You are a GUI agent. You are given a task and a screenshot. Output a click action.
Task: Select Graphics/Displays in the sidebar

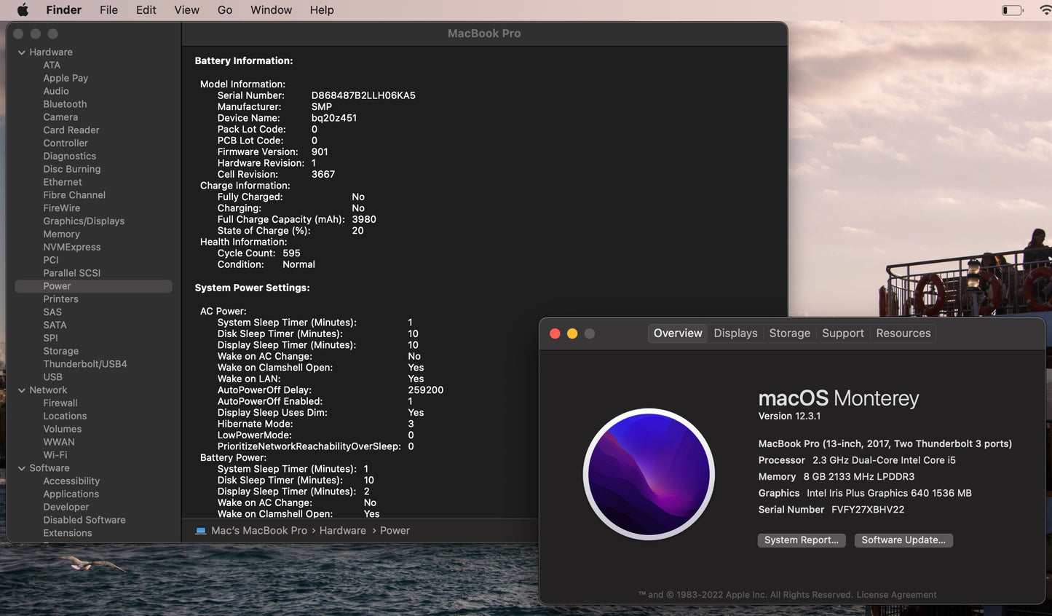click(x=84, y=221)
